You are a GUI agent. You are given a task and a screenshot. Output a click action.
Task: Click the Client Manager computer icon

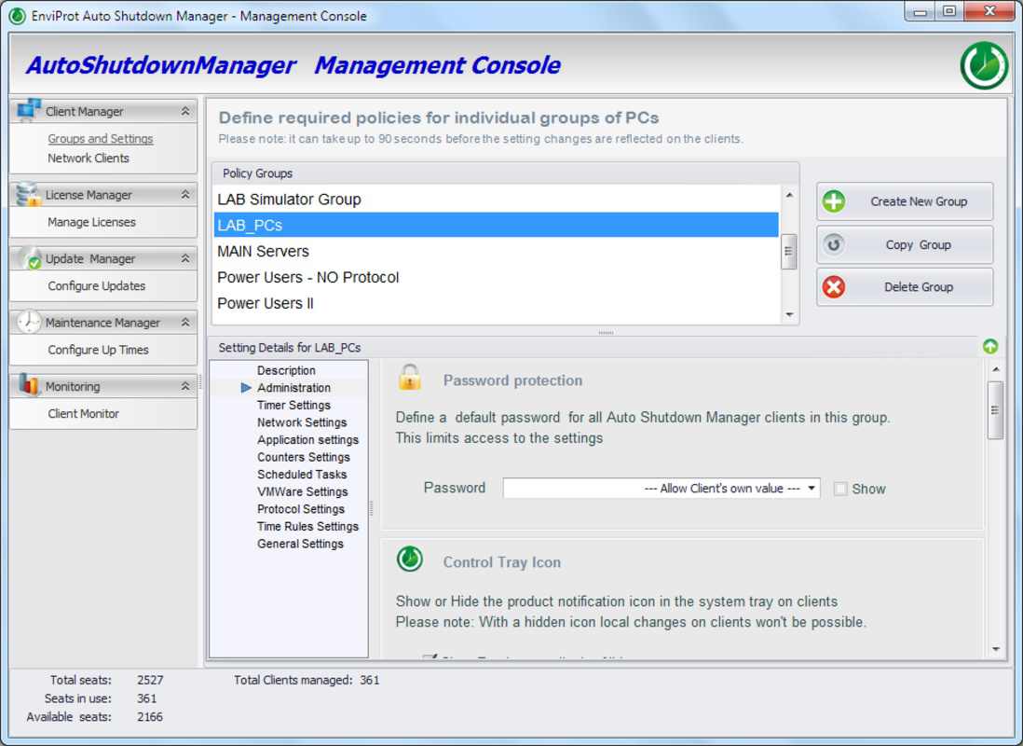pos(29,110)
